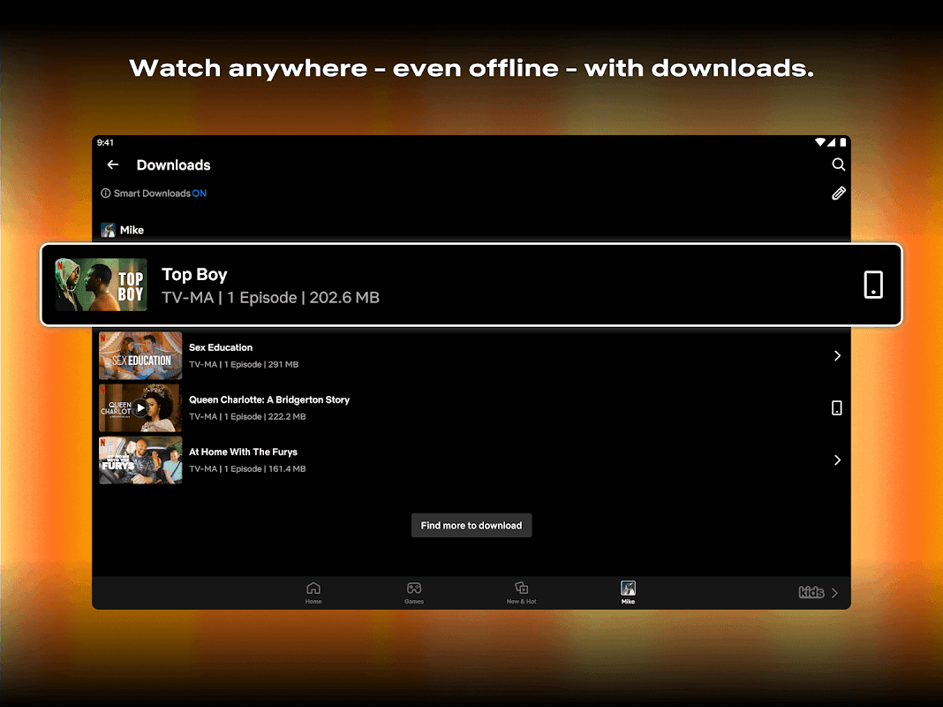Open the Mike profile avatar above list
The image size is (943, 707).
coord(108,230)
